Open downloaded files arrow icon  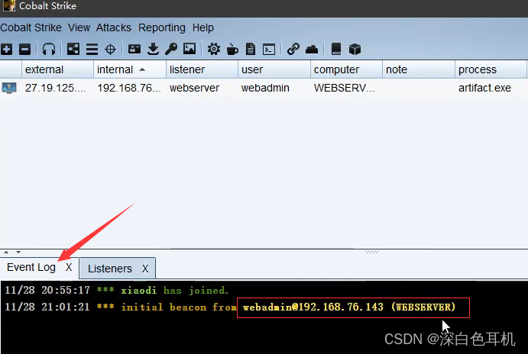154,49
